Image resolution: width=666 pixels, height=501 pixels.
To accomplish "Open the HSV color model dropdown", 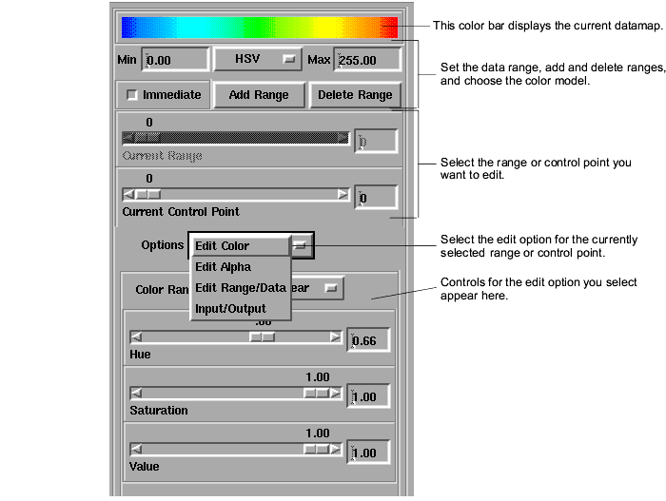I will (x=257, y=60).
